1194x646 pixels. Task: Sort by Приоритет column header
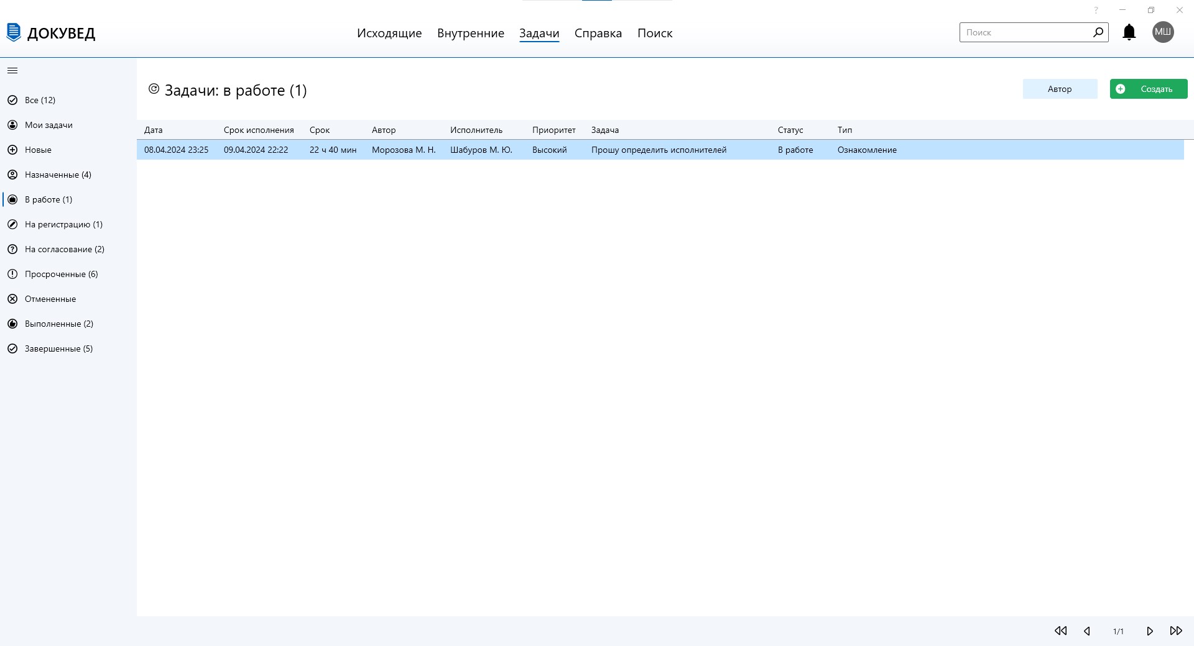pyautogui.click(x=553, y=130)
